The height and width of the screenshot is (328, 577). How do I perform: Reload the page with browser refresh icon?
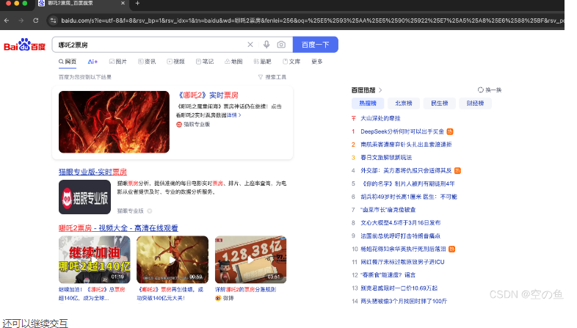35,20
